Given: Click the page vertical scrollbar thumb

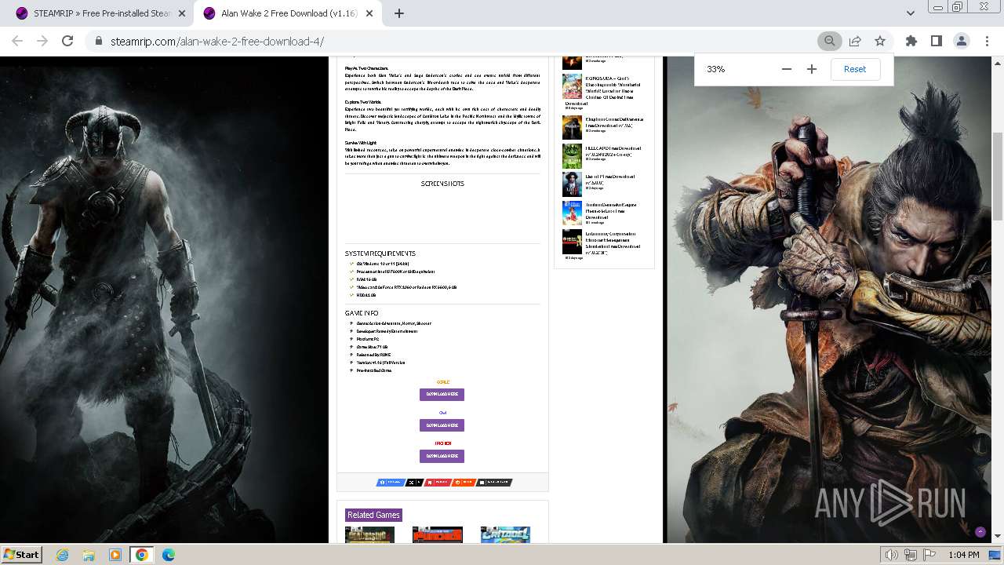Looking at the screenshot, I should 997,177.
